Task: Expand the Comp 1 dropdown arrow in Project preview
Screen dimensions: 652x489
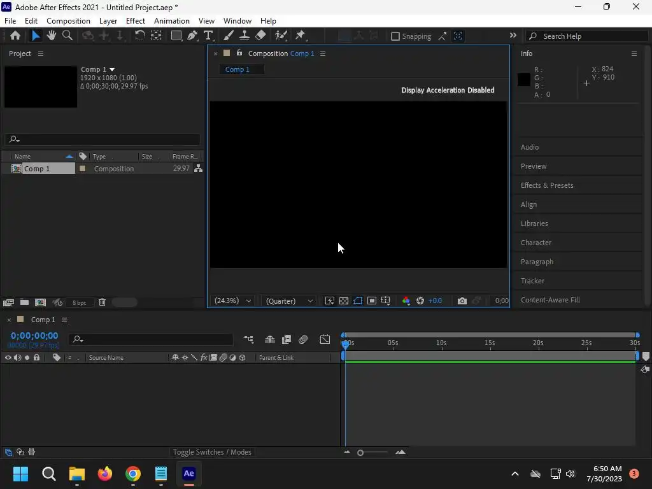Action: (x=112, y=69)
